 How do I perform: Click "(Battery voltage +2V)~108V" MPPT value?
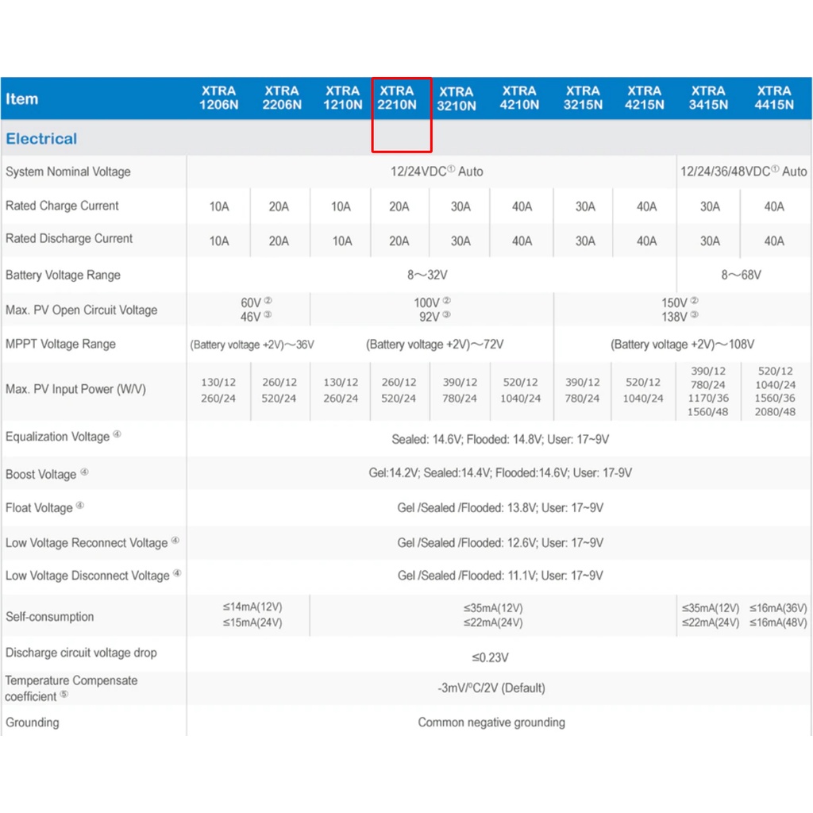tap(682, 345)
